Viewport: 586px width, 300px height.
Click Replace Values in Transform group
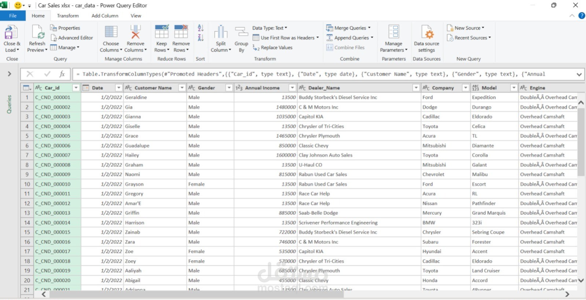pos(272,48)
